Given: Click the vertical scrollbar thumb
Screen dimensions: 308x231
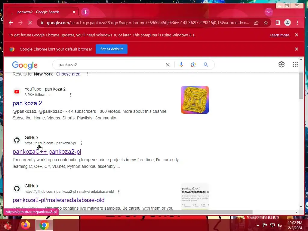Looking at the screenshot, I should 301,85.
